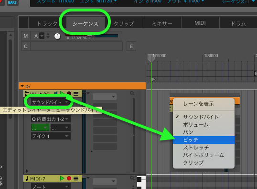Select パン from the layer menu
Screen dimensions: 257x189
[x=203, y=132]
